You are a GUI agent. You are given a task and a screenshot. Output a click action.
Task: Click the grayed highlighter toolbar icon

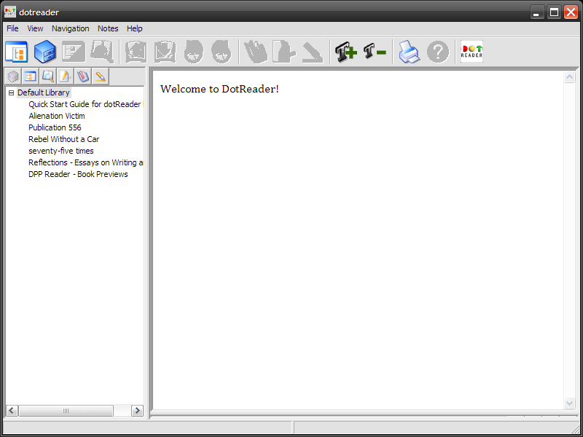[313, 52]
